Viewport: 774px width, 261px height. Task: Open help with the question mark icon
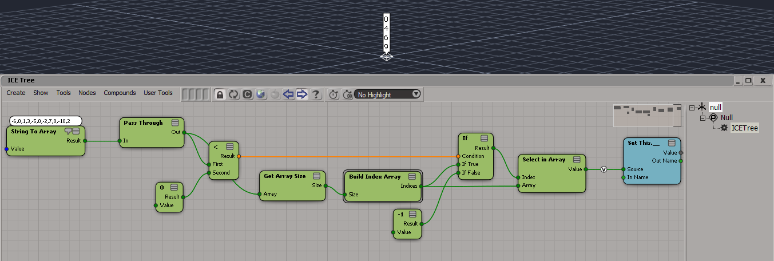pos(315,94)
